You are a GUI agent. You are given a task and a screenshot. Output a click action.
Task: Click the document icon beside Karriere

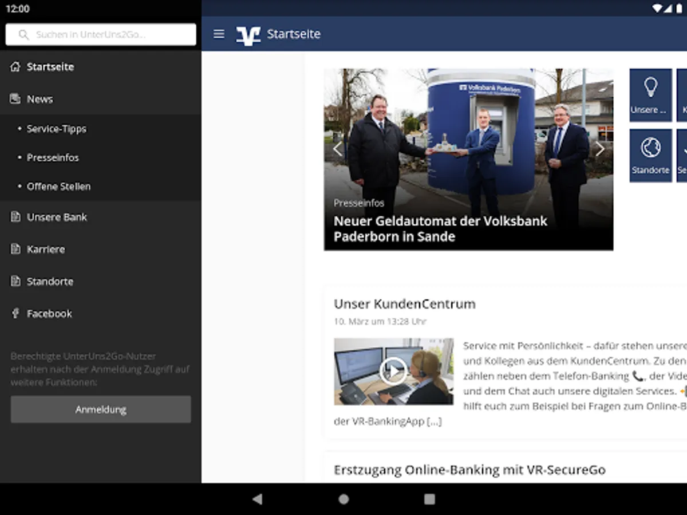pos(15,249)
